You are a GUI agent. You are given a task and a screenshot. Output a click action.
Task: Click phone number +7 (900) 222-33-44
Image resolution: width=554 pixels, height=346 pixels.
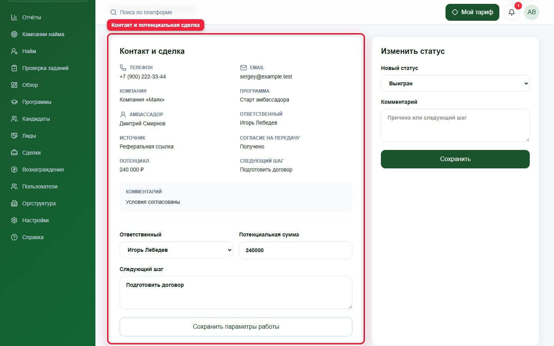coord(143,77)
